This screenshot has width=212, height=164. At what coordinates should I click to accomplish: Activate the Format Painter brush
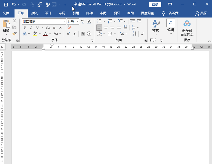click(x=15, y=33)
